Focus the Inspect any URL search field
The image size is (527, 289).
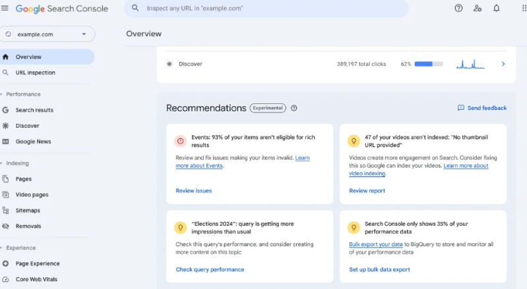pyautogui.click(x=266, y=9)
